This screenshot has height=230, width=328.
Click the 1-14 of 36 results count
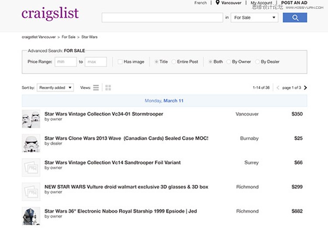(261, 88)
